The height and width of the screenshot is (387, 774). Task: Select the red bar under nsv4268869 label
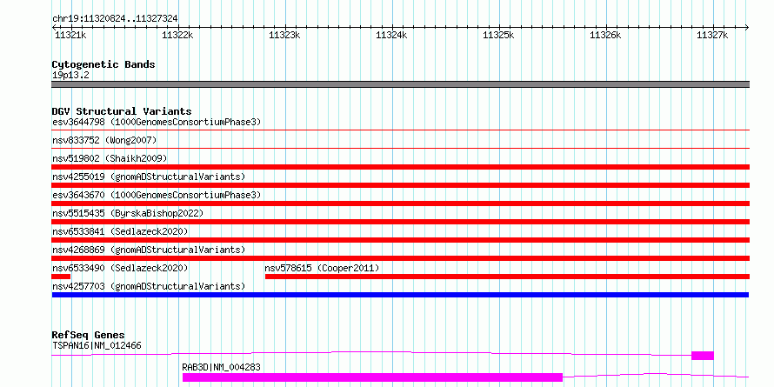[400, 258]
